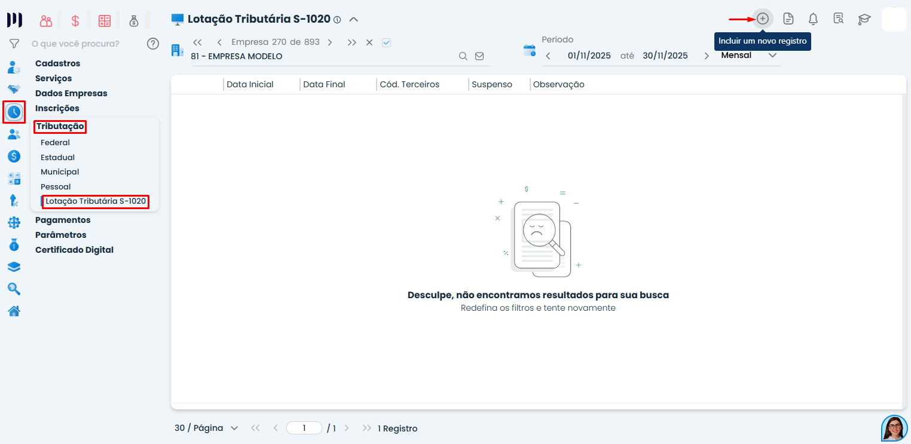The width and height of the screenshot is (911, 444).
Task: Click the red dollar sign module icon
Action: [x=75, y=21]
